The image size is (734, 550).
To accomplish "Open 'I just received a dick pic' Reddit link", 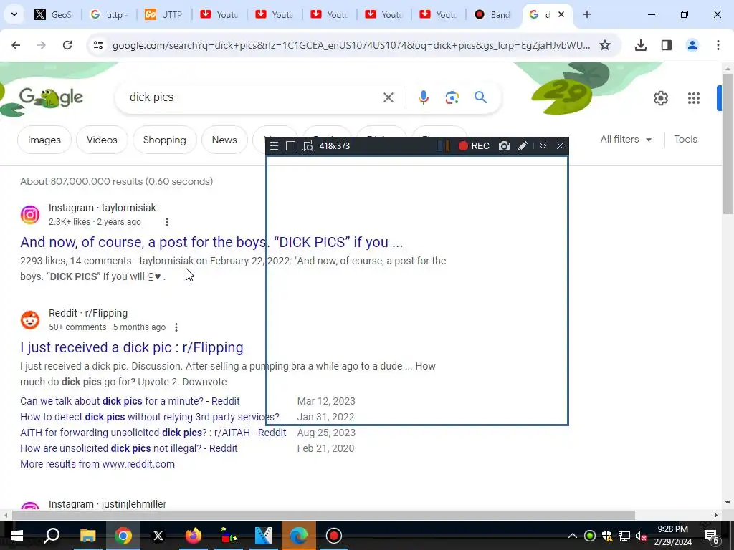I will (x=132, y=347).
